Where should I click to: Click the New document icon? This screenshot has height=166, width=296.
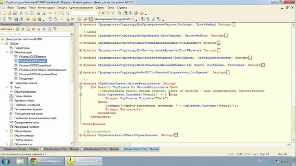point(4,13)
